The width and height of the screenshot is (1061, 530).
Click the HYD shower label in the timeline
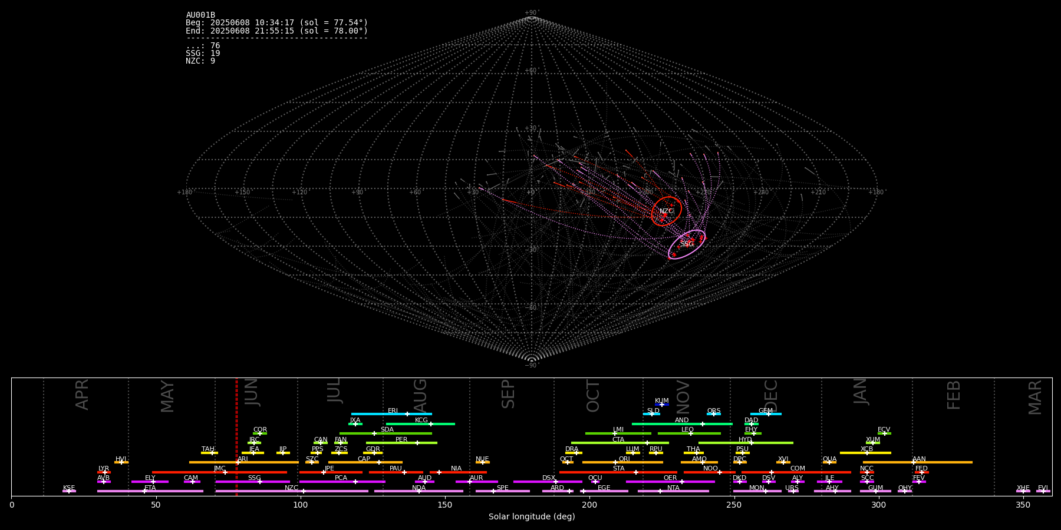746,440
